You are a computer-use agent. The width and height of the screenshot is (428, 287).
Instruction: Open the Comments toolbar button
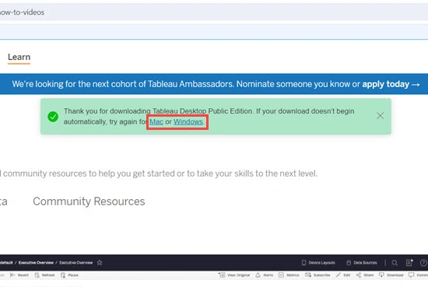tap(418, 275)
